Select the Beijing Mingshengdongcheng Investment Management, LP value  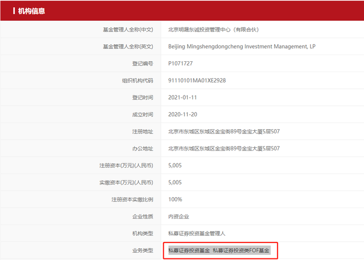coord(242,47)
